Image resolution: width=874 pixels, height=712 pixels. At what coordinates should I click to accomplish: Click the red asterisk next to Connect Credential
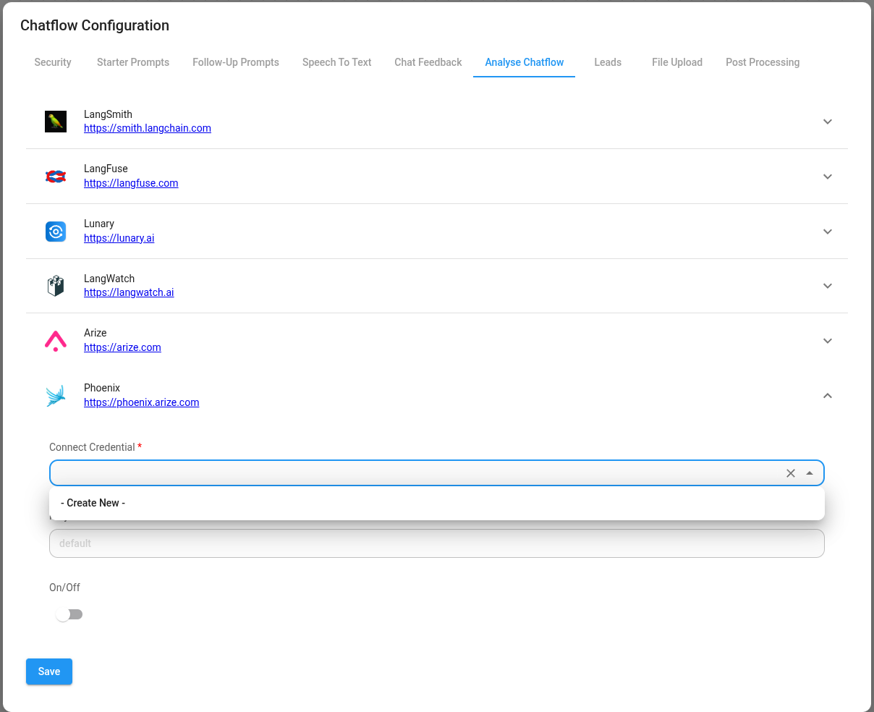(x=139, y=446)
